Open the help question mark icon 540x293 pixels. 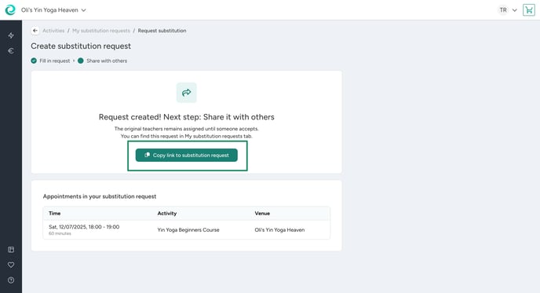pos(11,280)
